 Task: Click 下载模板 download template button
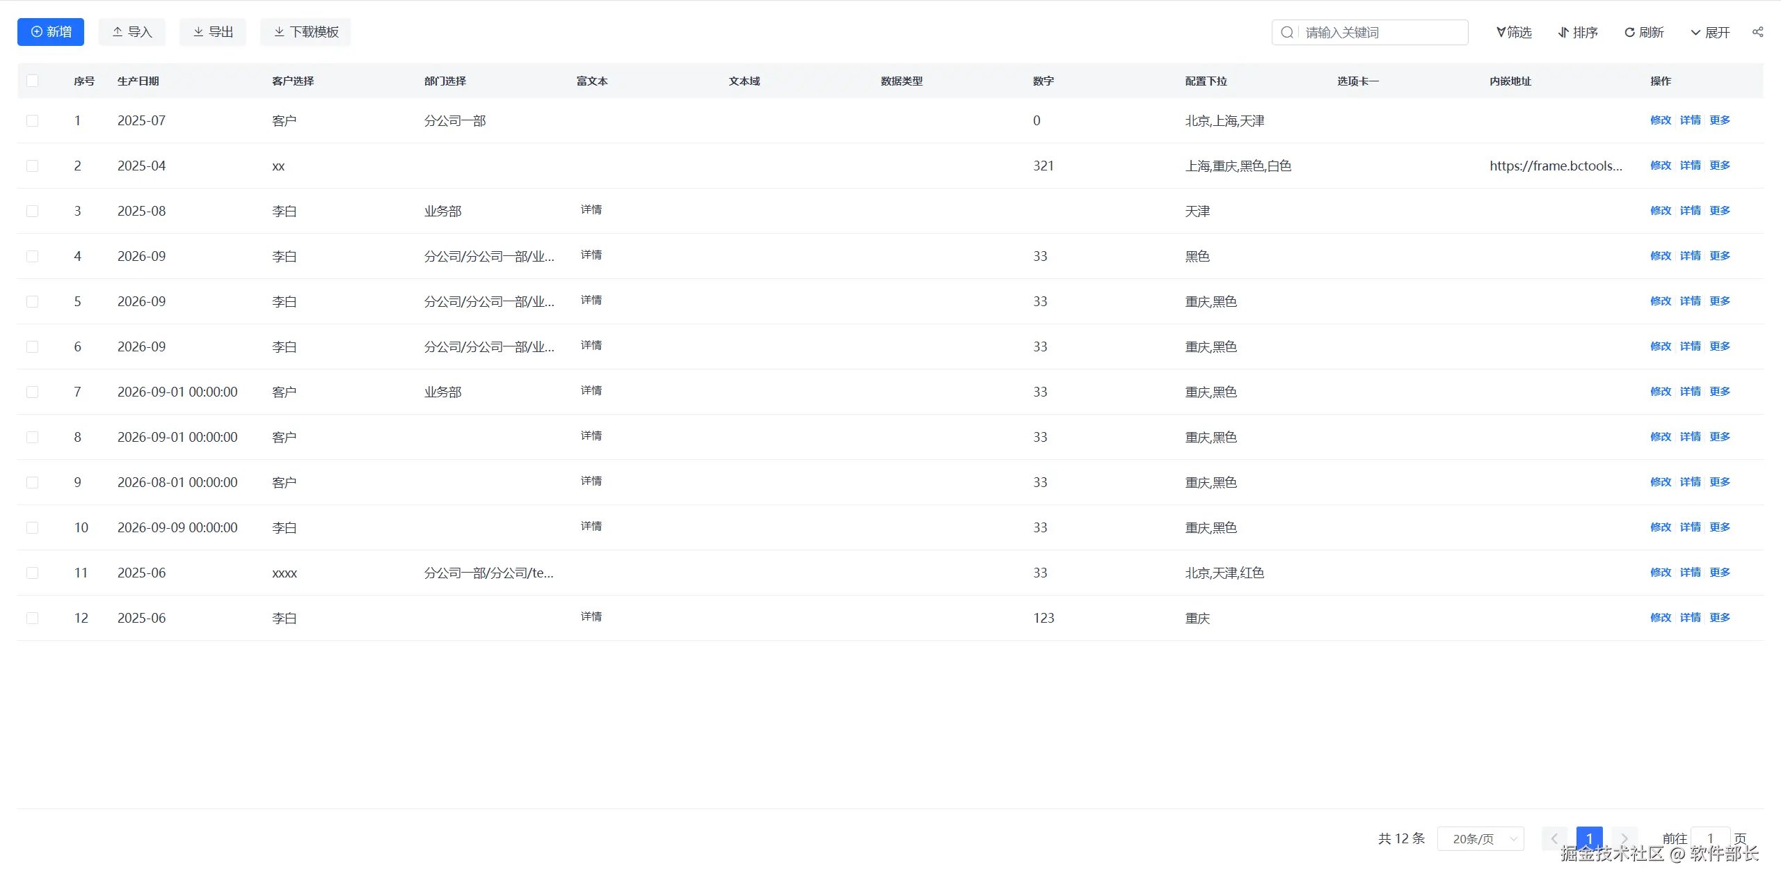[305, 32]
